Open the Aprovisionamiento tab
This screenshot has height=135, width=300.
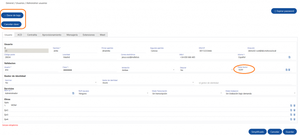(52, 35)
